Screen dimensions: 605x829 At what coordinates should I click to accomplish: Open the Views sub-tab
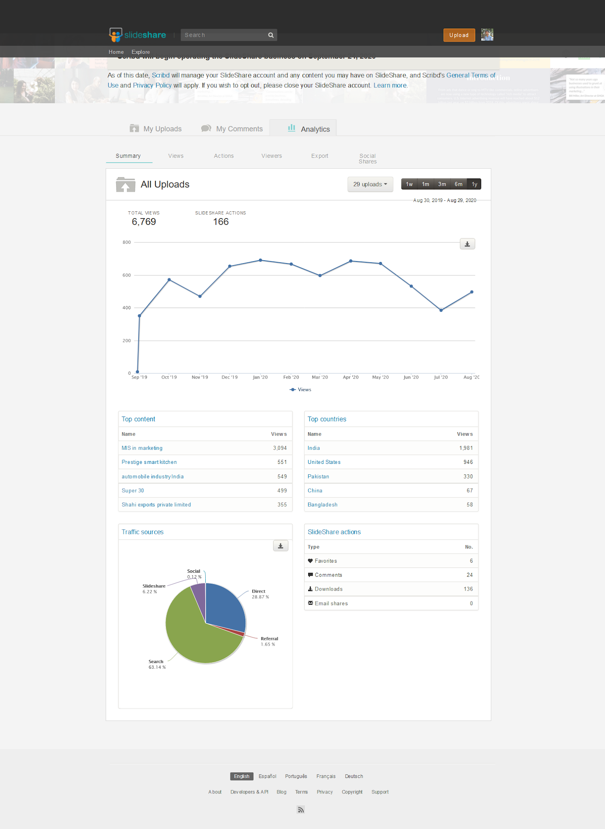(x=176, y=156)
